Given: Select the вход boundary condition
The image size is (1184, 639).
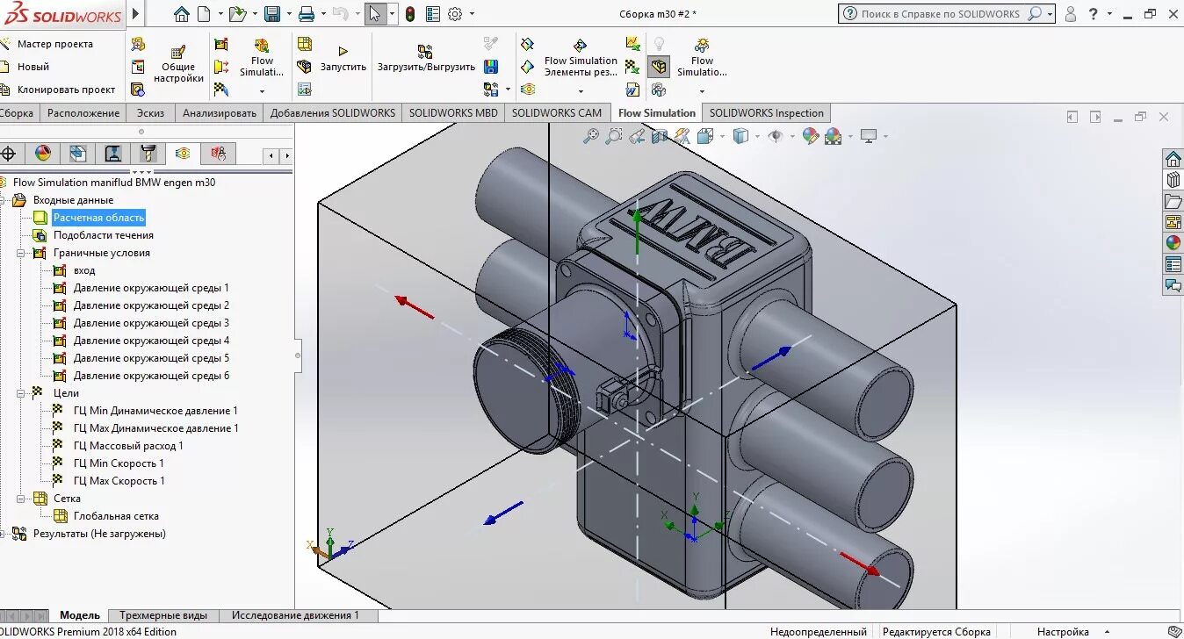Looking at the screenshot, I should [84, 270].
